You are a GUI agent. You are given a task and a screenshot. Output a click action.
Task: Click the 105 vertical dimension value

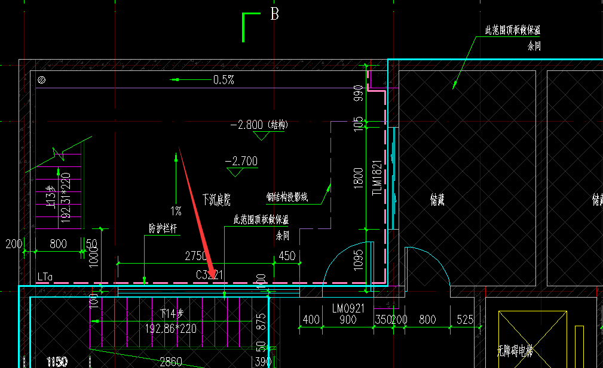(359, 124)
